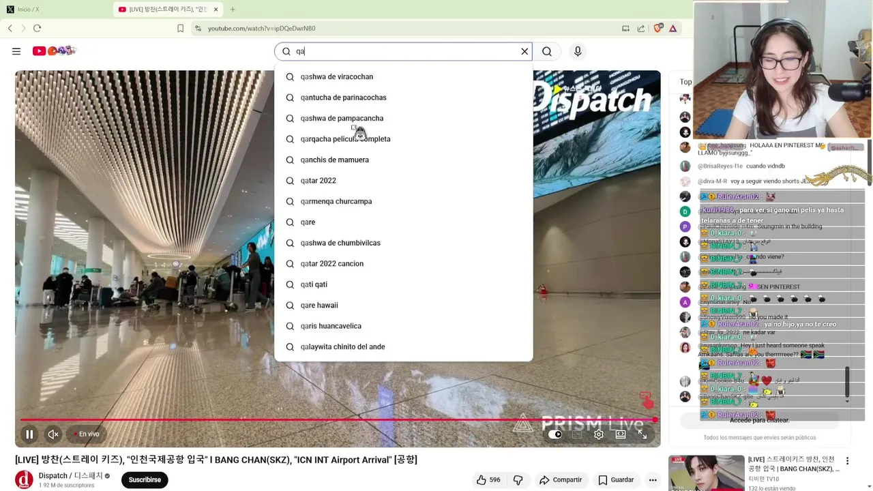The width and height of the screenshot is (873, 491).
Task: Go to the YouTube home logo
Action: click(53, 51)
